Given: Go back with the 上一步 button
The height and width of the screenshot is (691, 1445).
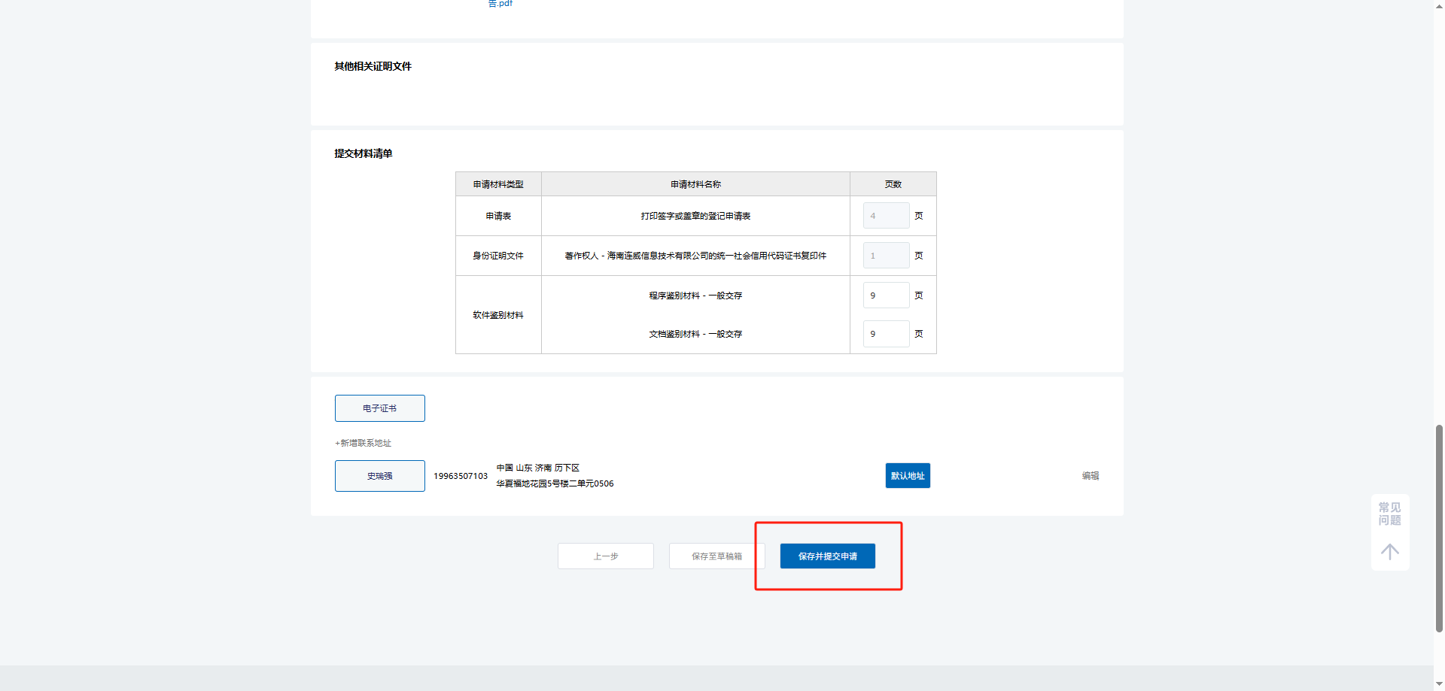Looking at the screenshot, I should 605,556.
